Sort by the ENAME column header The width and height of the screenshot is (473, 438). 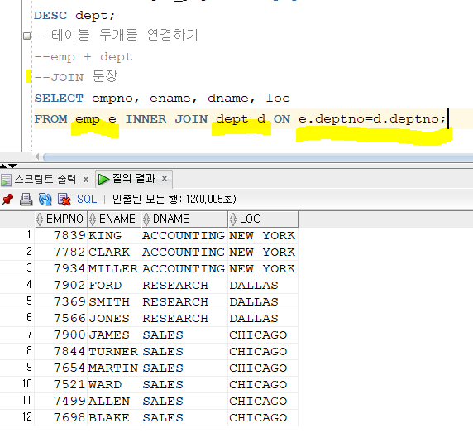click(x=114, y=219)
